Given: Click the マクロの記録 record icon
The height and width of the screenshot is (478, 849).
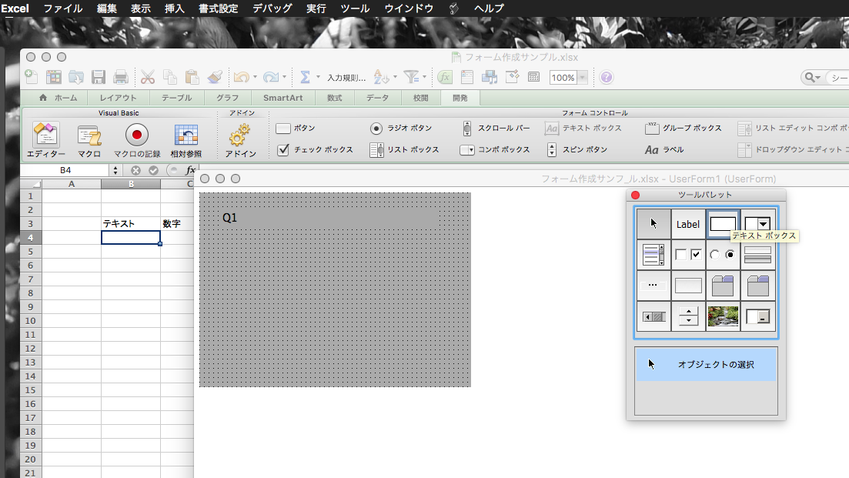Looking at the screenshot, I should (x=137, y=135).
